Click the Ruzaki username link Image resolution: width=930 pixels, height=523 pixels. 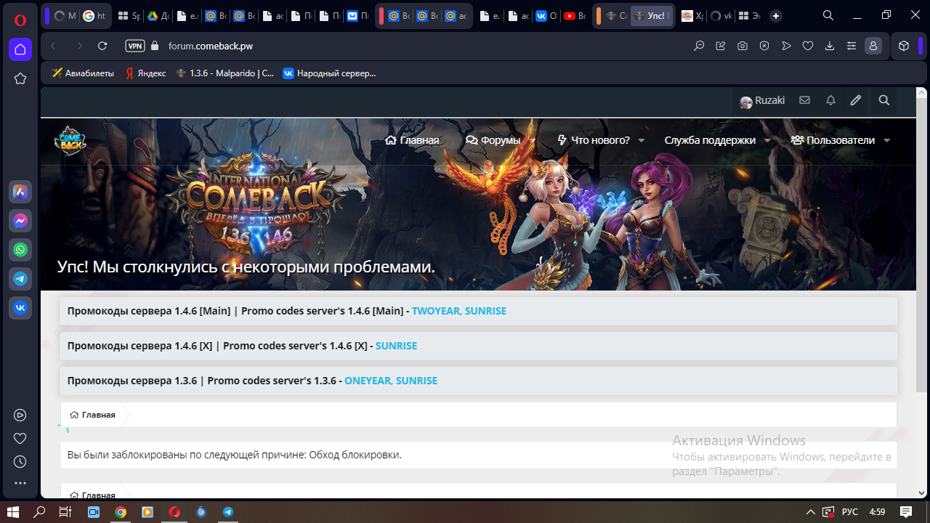pyautogui.click(x=769, y=100)
